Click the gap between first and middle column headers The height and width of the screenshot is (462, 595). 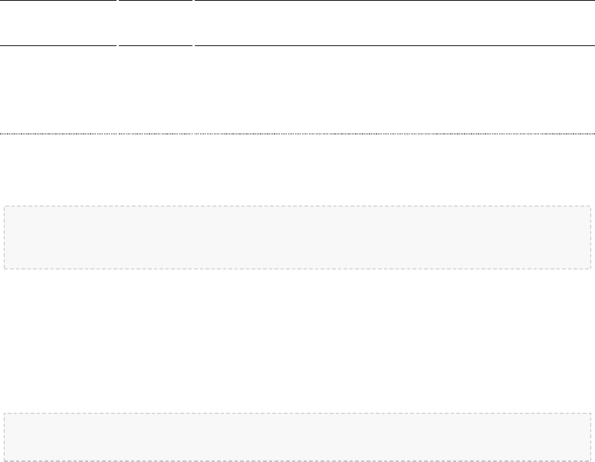point(117,23)
